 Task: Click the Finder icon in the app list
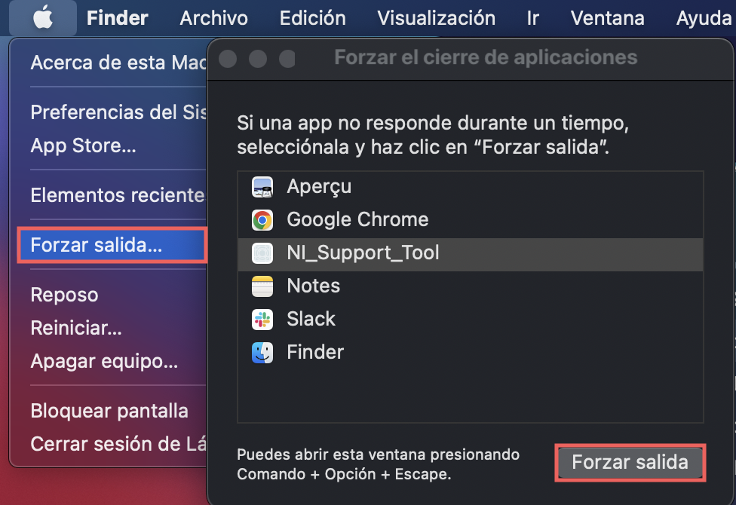pos(261,352)
